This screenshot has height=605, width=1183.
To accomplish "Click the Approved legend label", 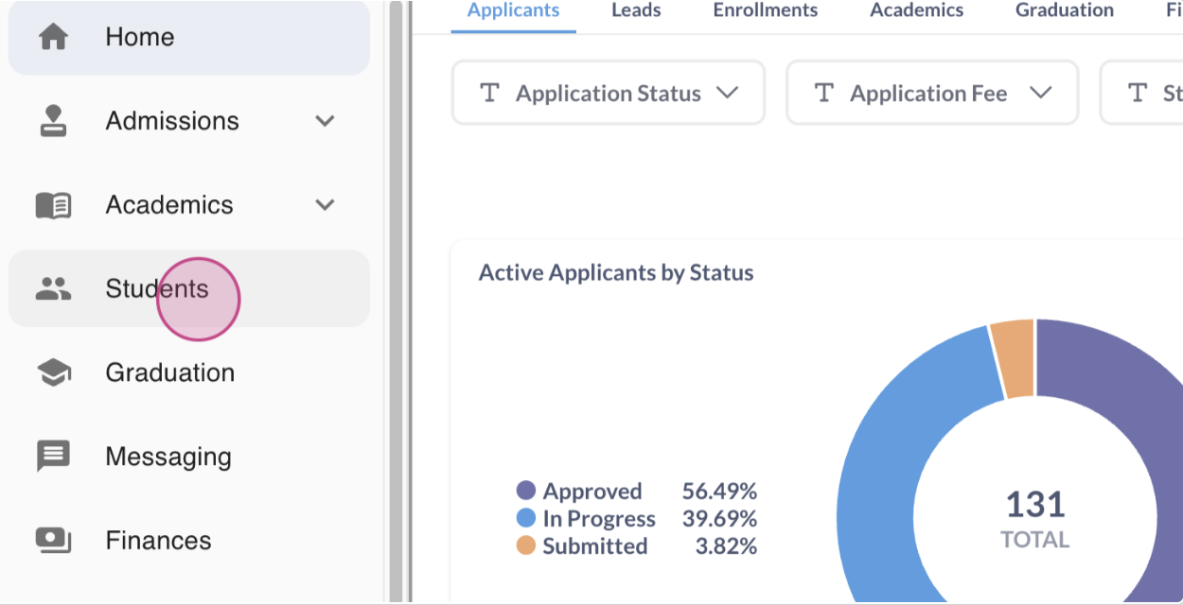I will 592,491.
